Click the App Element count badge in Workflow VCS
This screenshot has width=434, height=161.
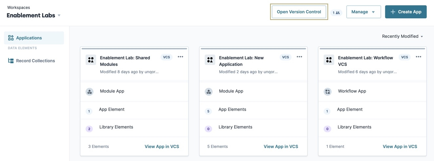click(x=327, y=111)
